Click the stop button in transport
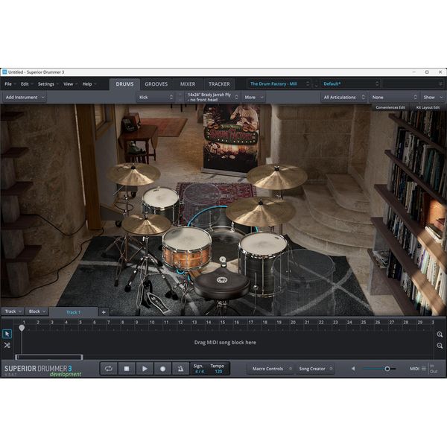 (127, 369)
